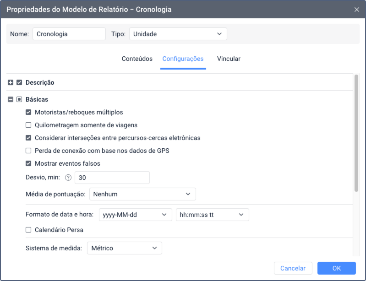Screen dimensions: 366x281
Task: Open the hh:mm:ss tt time format dropdown
Action: pyautogui.click(x=213, y=215)
